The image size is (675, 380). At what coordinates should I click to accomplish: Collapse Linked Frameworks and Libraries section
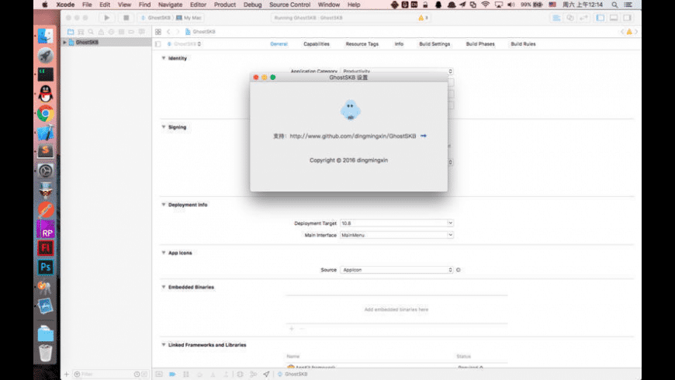click(x=164, y=344)
